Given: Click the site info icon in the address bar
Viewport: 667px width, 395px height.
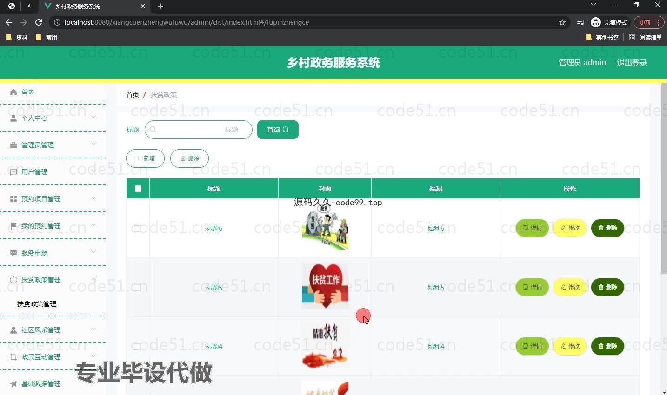Looking at the screenshot, I should point(57,22).
